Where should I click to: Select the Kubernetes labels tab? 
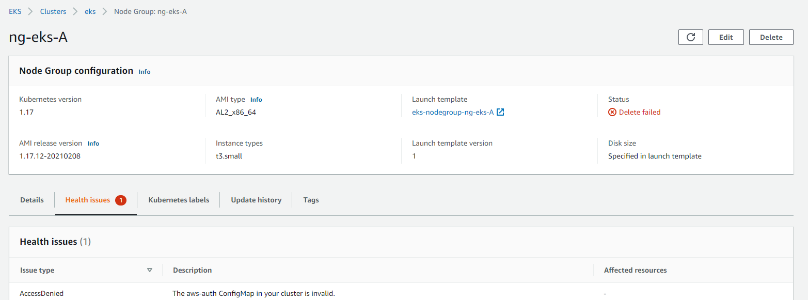click(178, 200)
